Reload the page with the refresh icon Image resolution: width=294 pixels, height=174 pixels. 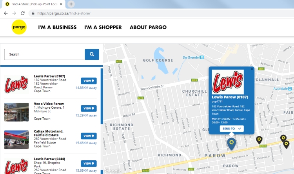click(x=23, y=13)
